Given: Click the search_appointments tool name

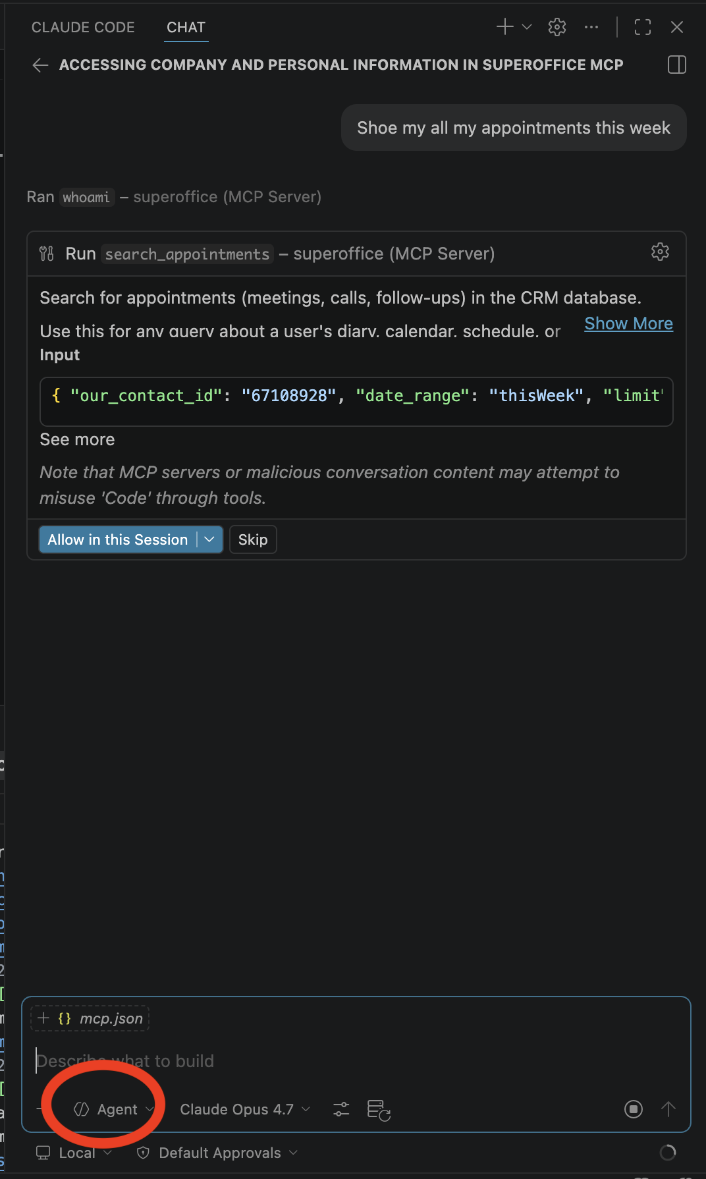Looking at the screenshot, I should click(187, 254).
